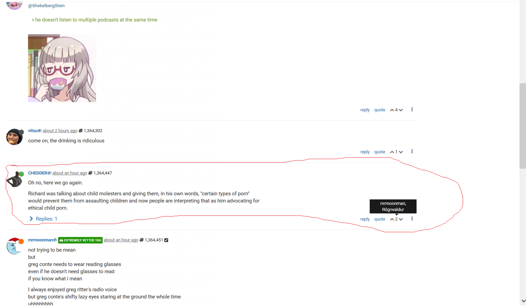Viewport: 526px width, 308px height.
Task: Downvote CHEDDER's post
Action: tap(401, 219)
